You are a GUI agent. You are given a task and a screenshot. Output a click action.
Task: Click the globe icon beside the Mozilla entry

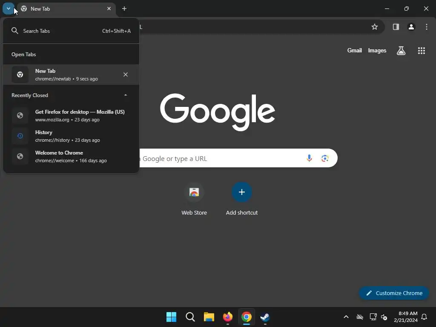[20, 115]
